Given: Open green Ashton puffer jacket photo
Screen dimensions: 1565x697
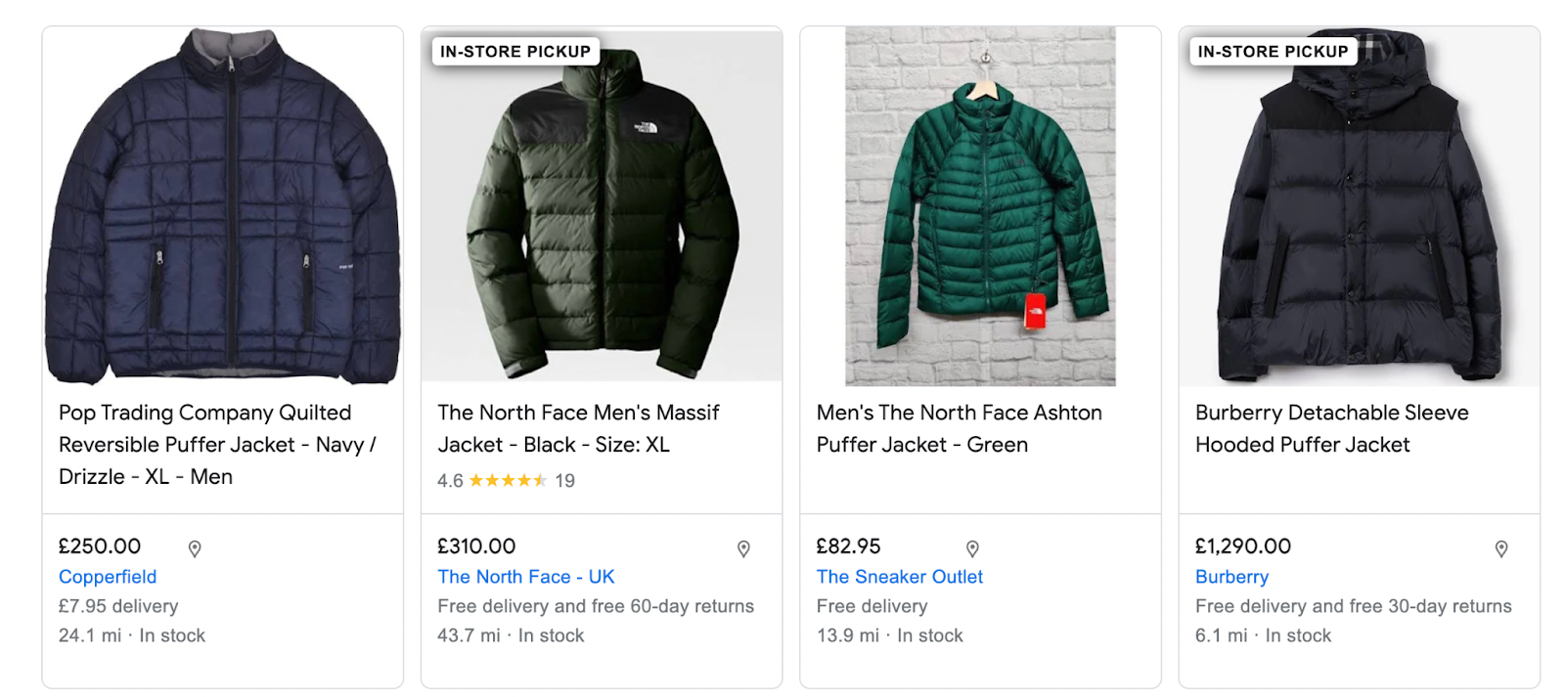Looking at the screenshot, I should (x=980, y=207).
